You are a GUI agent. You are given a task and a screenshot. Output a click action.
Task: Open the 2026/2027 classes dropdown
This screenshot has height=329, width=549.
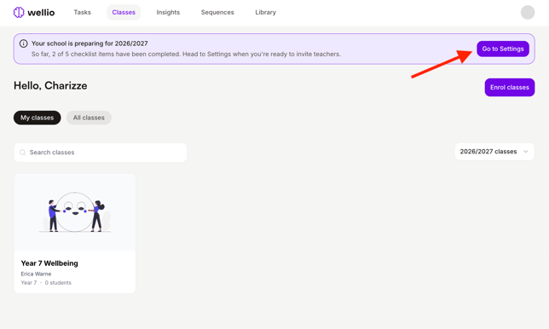494,152
